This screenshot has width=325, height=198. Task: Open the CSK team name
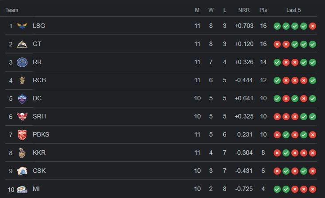pyautogui.click(x=39, y=171)
